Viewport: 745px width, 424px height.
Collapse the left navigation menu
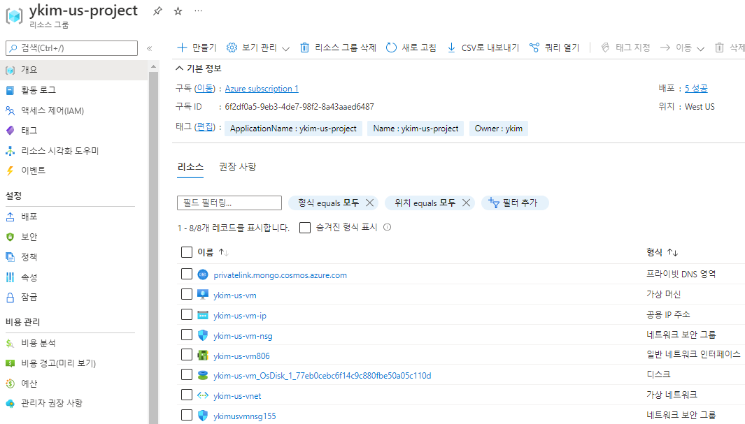(x=149, y=48)
